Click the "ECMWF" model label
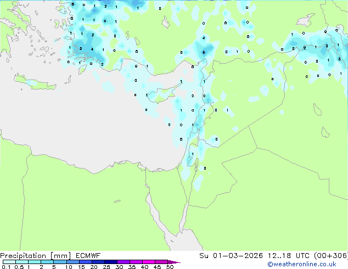This screenshot has height=269, width=348. tap(88, 256)
